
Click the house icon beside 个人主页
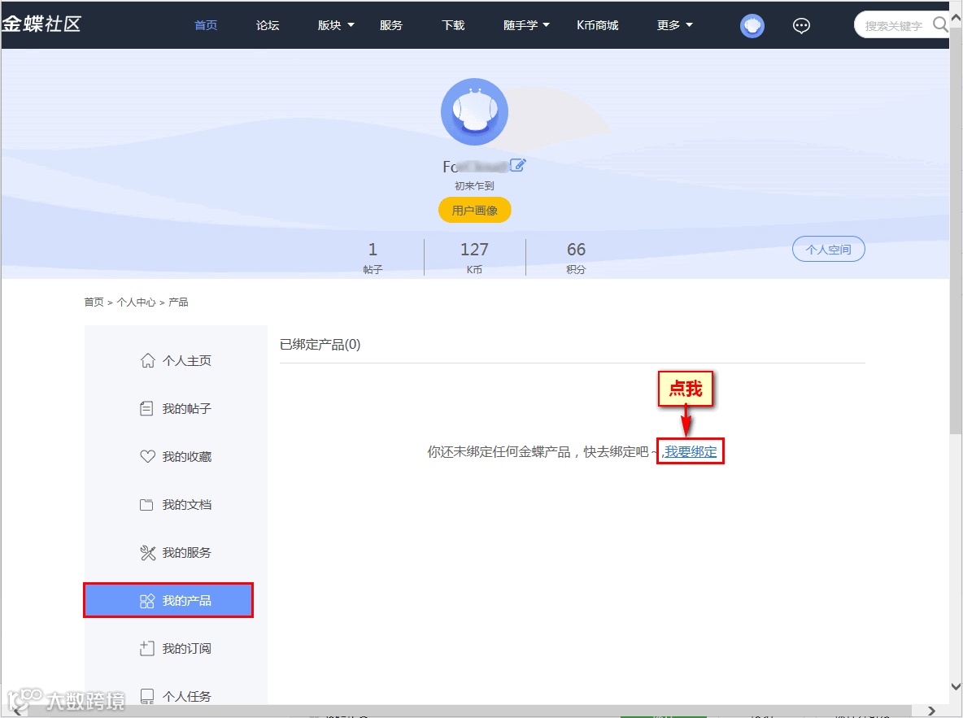click(147, 360)
